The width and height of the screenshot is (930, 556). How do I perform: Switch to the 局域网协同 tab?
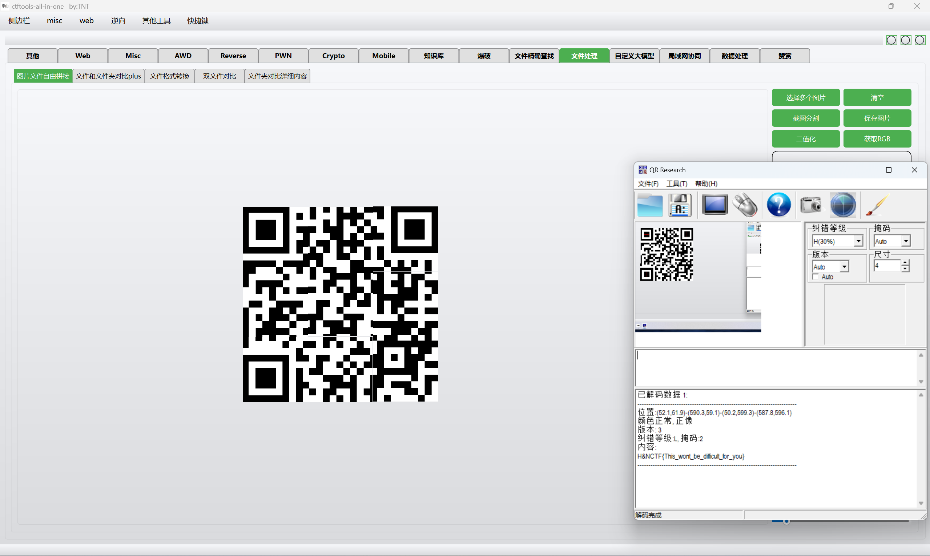(685, 56)
